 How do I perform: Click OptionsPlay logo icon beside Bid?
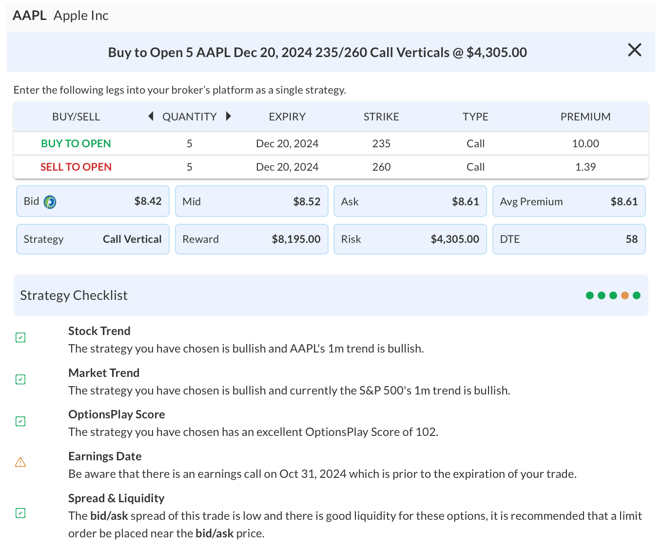tap(50, 202)
